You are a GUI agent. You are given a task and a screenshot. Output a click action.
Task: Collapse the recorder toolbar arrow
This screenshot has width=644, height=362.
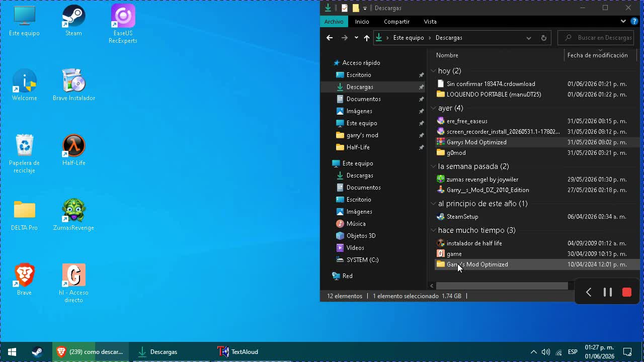[x=588, y=292]
